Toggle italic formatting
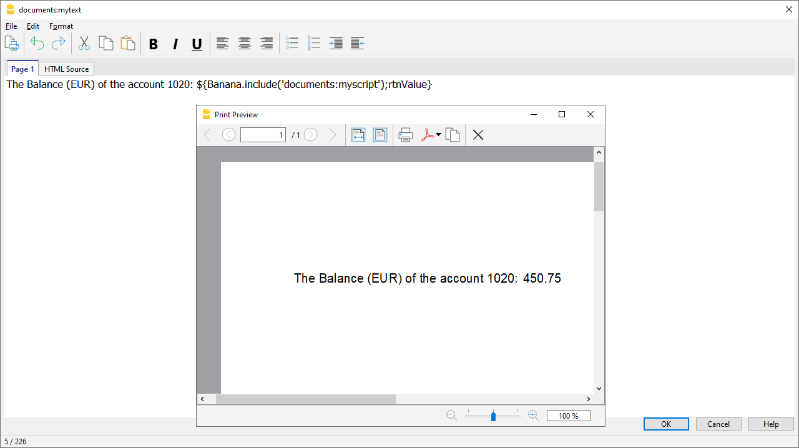 (175, 44)
